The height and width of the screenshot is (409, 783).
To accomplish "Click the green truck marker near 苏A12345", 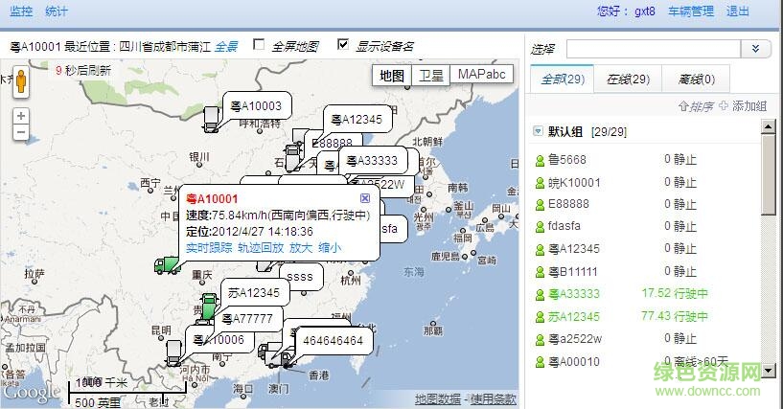I will click(209, 307).
